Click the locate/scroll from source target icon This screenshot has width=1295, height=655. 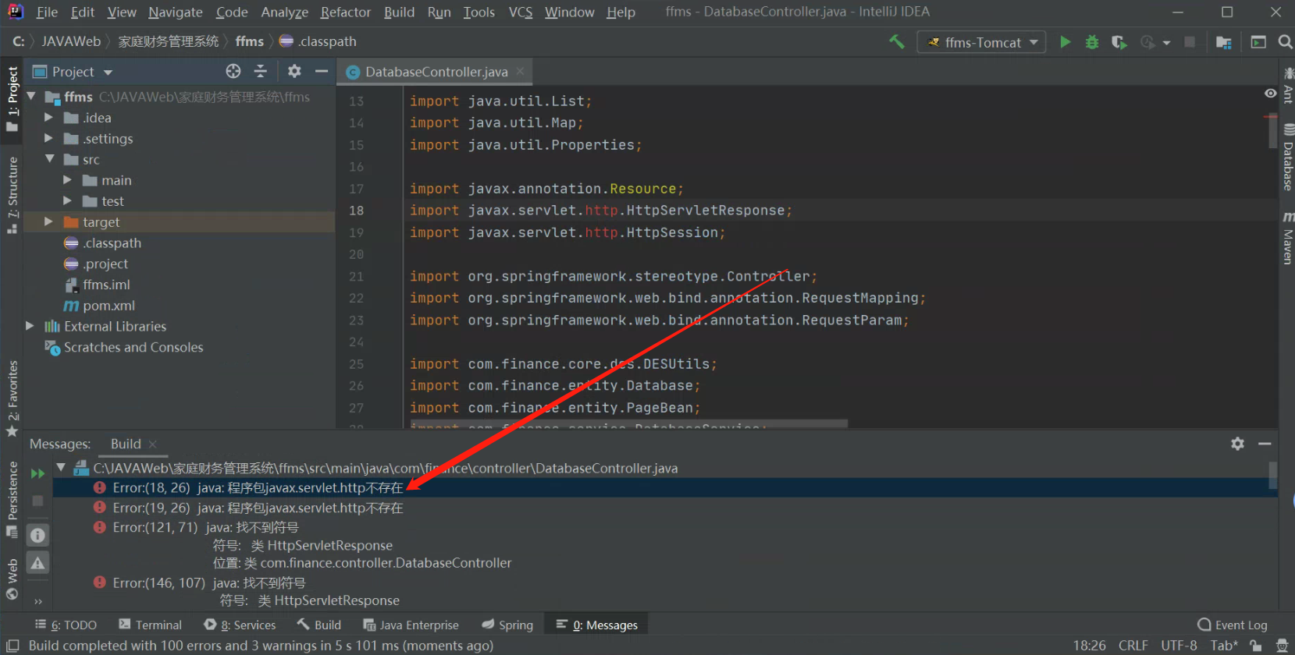pyautogui.click(x=233, y=72)
